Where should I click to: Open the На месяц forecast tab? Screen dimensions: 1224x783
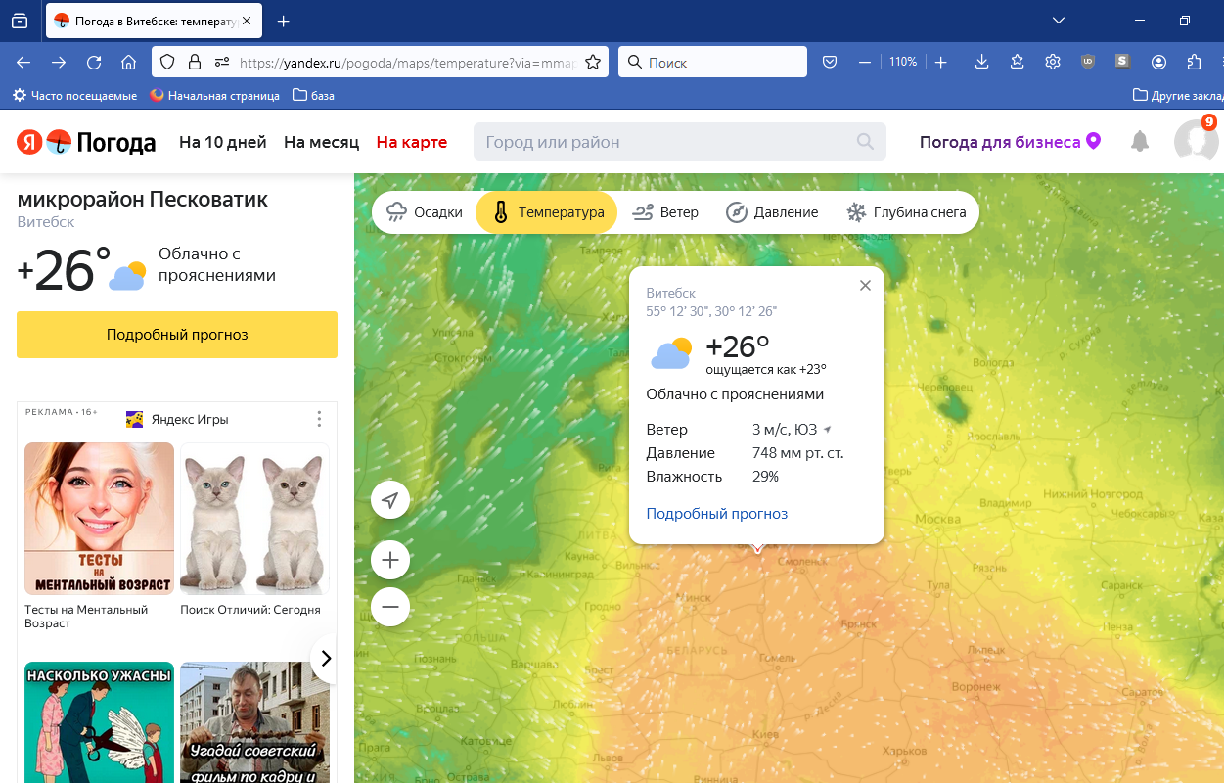(321, 141)
